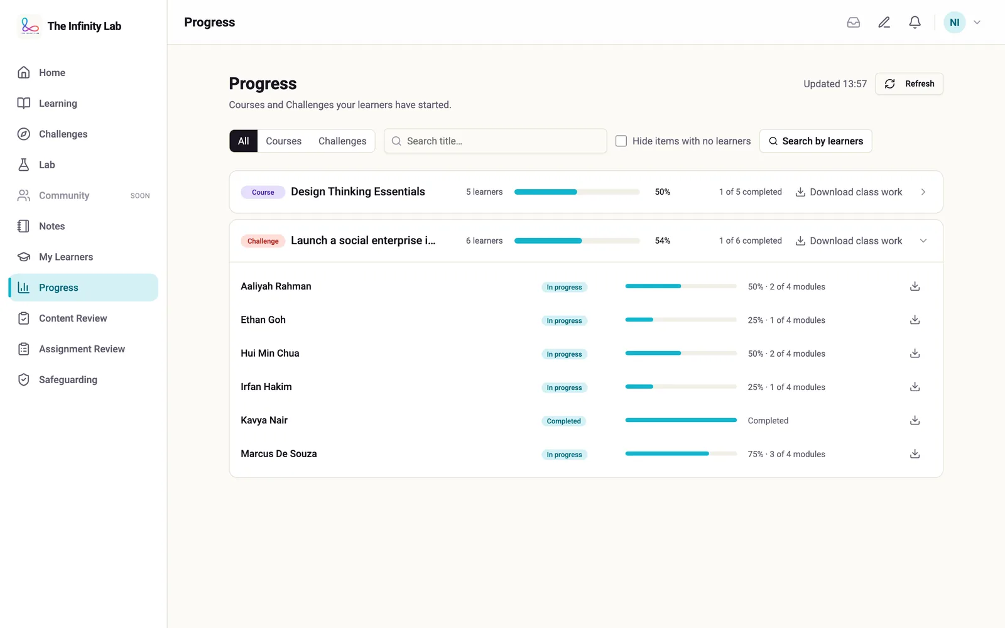Collapse the Launch a social enterprise chevron

923,241
